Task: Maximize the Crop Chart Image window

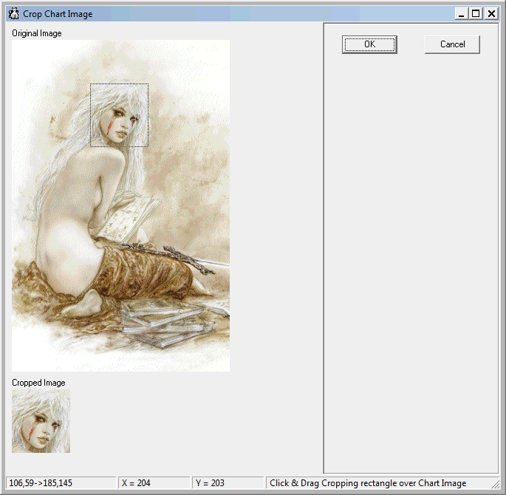Action: tap(476, 14)
